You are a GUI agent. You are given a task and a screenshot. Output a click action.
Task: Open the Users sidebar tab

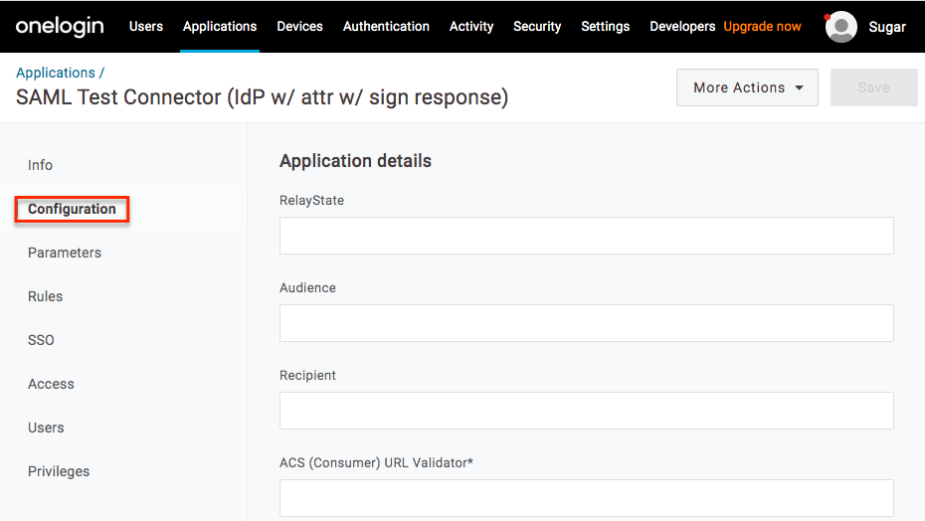pyautogui.click(x=46, y=428)
